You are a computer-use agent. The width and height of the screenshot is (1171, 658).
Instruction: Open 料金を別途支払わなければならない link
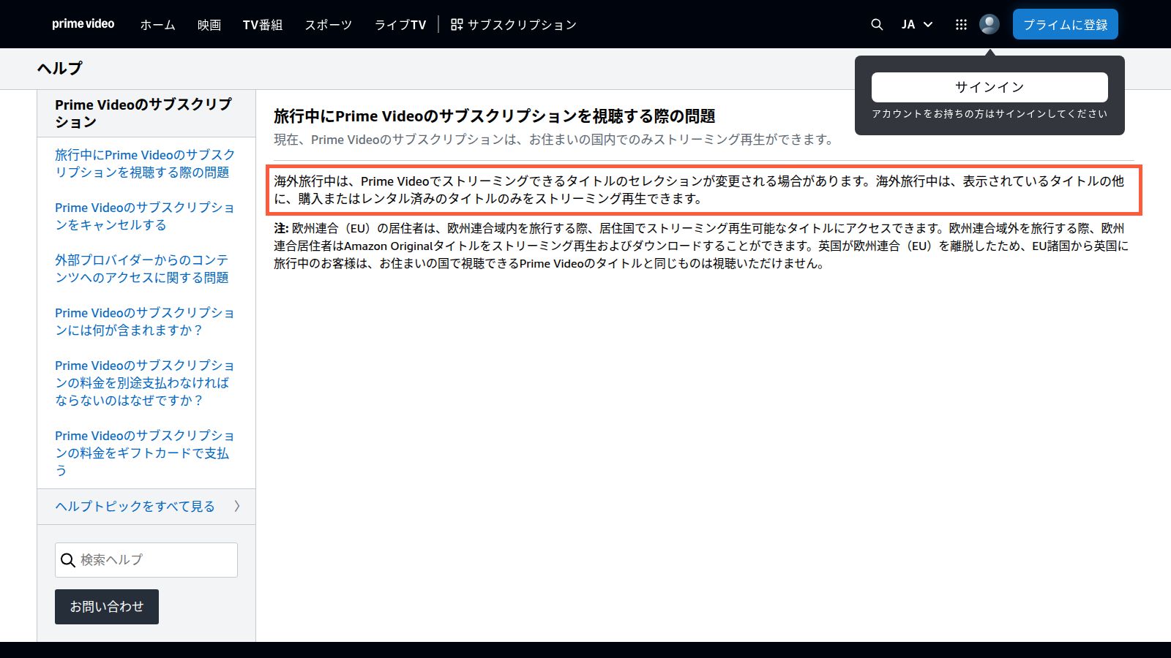145,383
